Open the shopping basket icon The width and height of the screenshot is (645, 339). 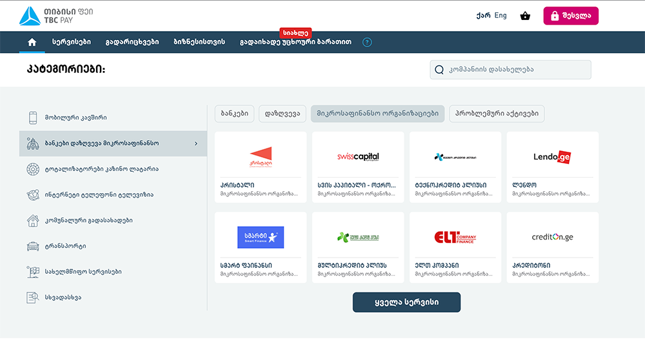coord(525,16)
